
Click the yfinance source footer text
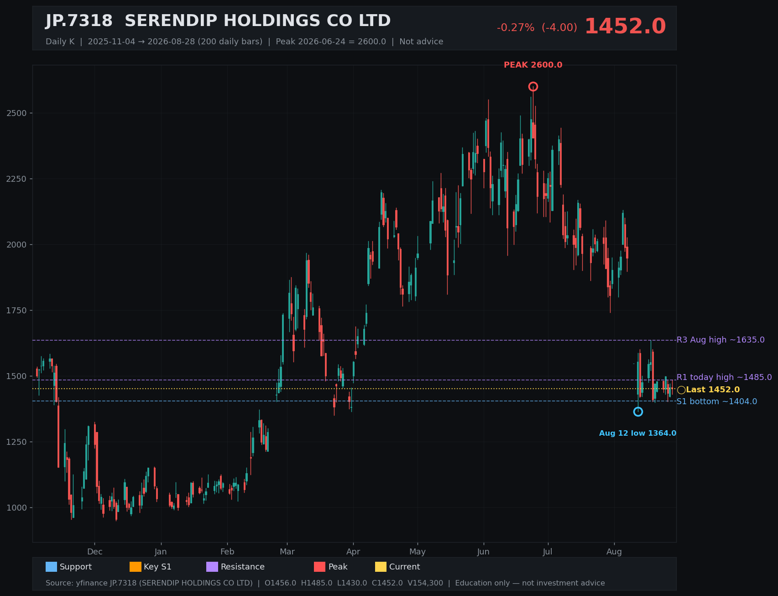pyautogui.click(x=325, y=583)
